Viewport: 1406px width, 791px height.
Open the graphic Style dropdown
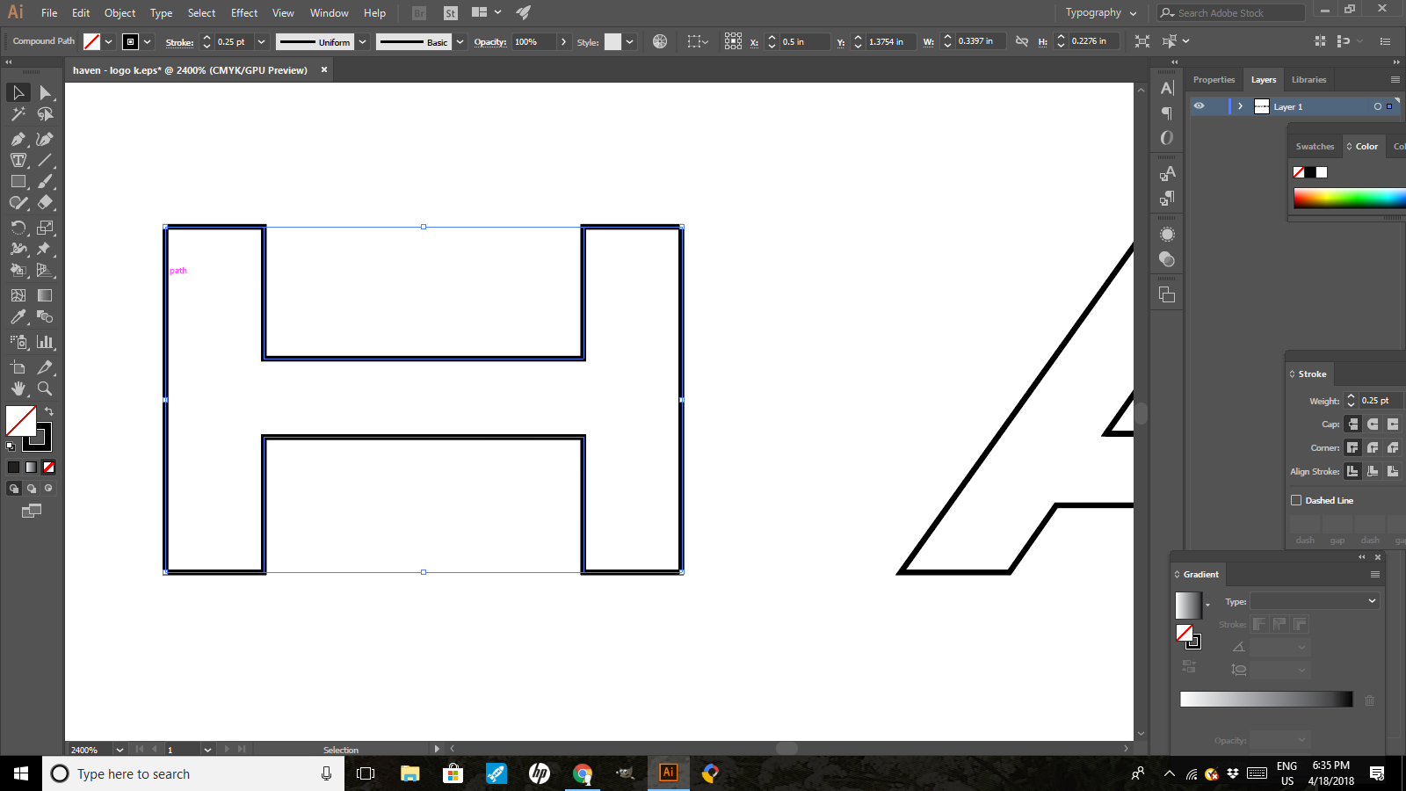(x=629, y=41)
